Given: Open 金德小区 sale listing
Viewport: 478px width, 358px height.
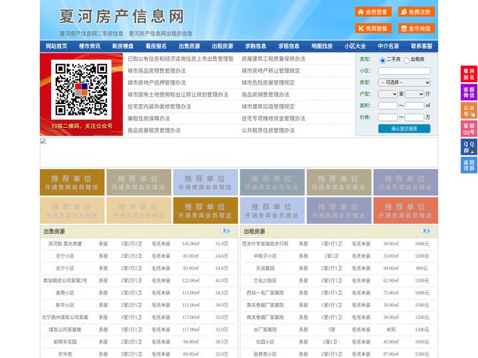Looking at the screenshot, I should tap(65, 293).
